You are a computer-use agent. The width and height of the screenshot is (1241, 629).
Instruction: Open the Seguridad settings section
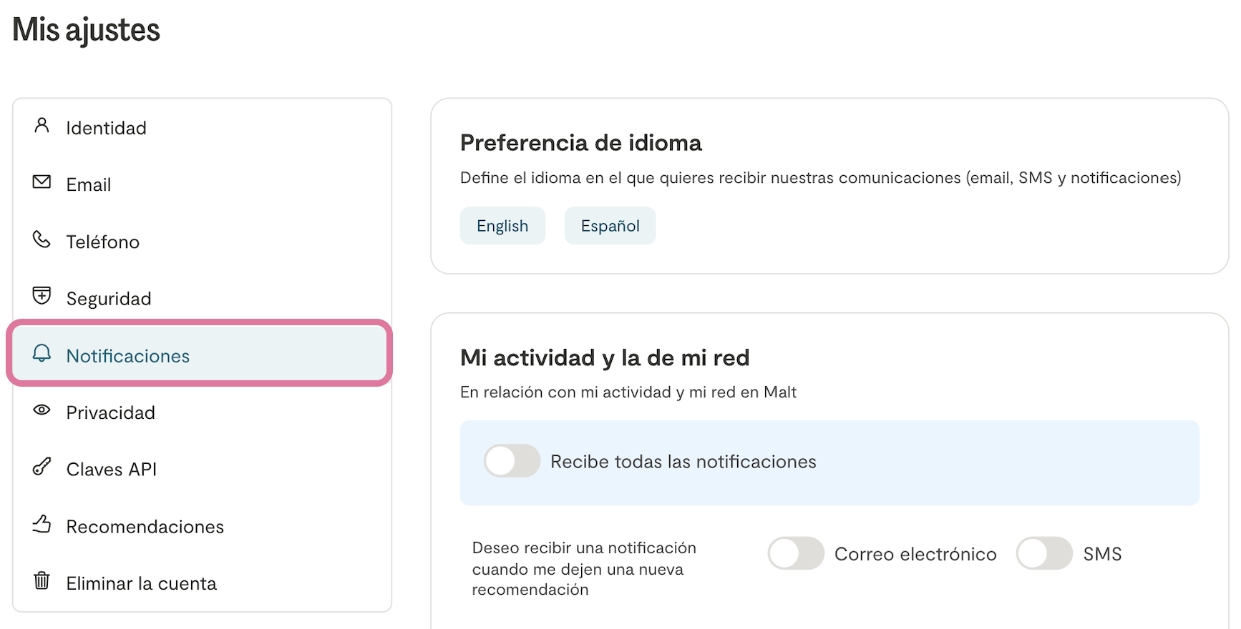109,299
